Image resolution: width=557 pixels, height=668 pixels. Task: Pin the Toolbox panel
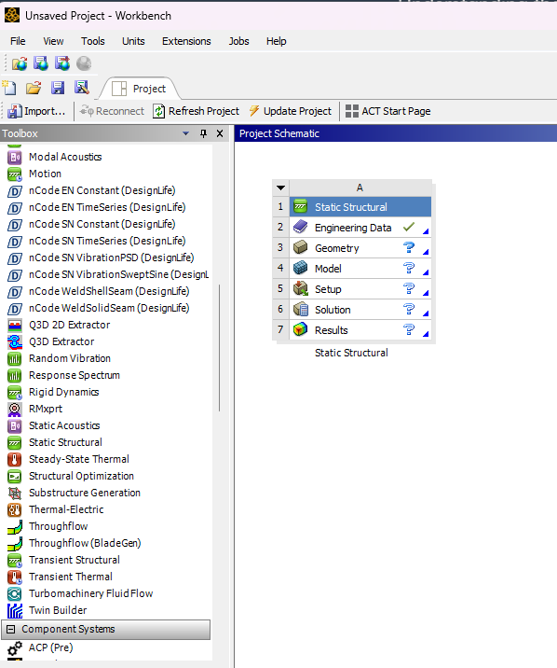point(204,133)
